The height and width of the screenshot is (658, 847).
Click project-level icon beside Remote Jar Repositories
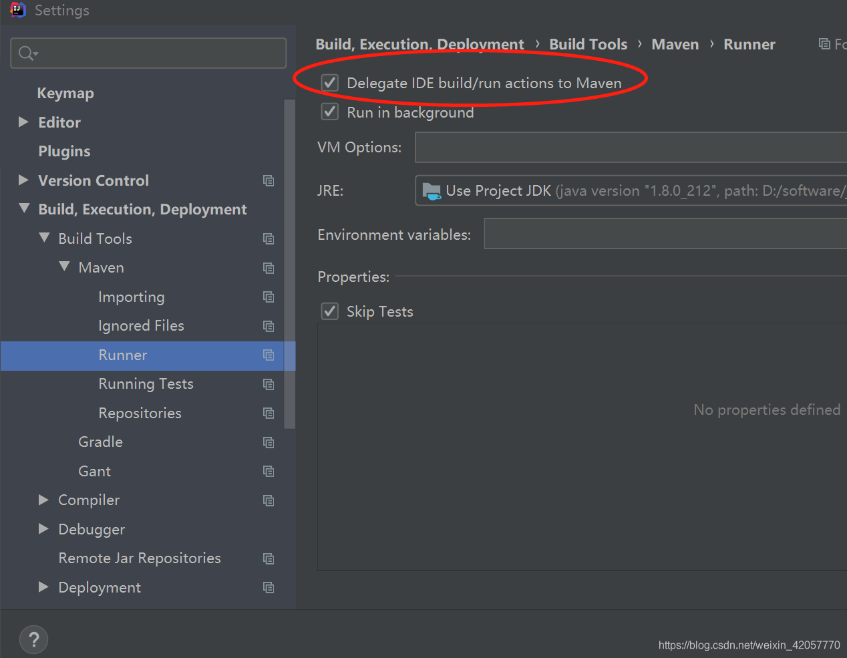click(x=269, y=558)
